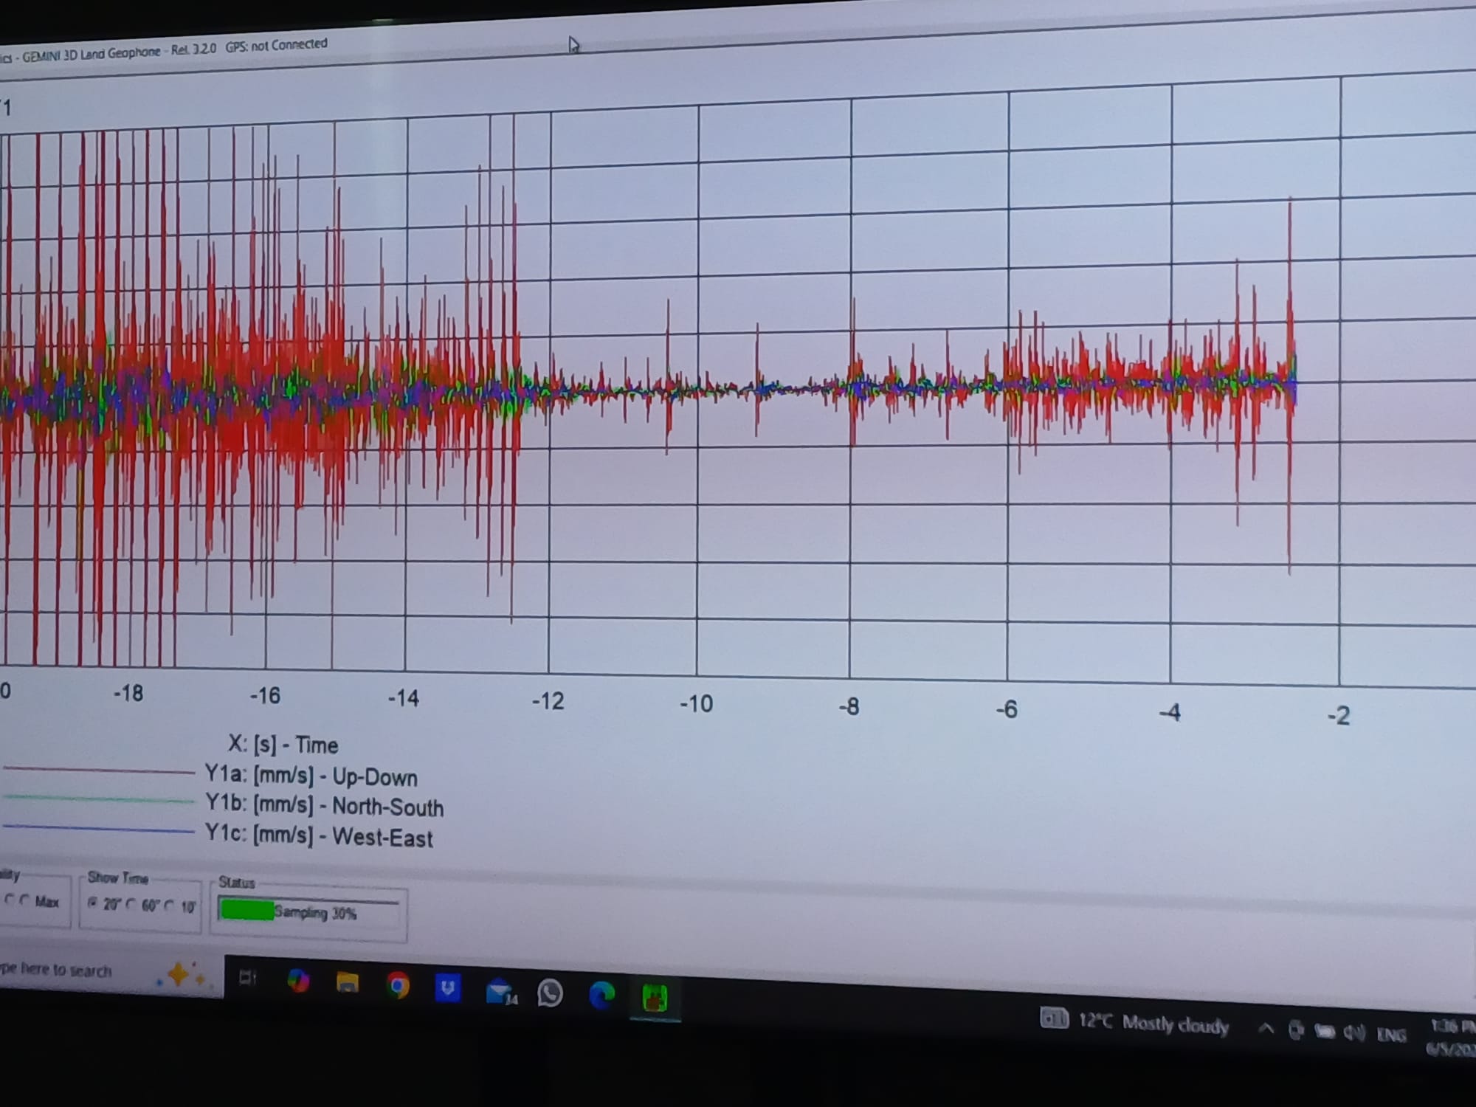Click the 'Status' group label

click(236, 882)
